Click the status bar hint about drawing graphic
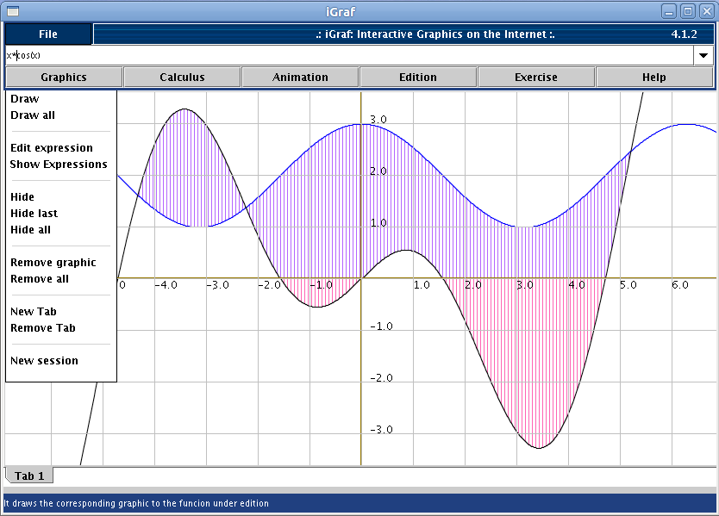Image resolution: width=719 pixels, height=516 pixels. pyautogui.click(x=136, y=503)
